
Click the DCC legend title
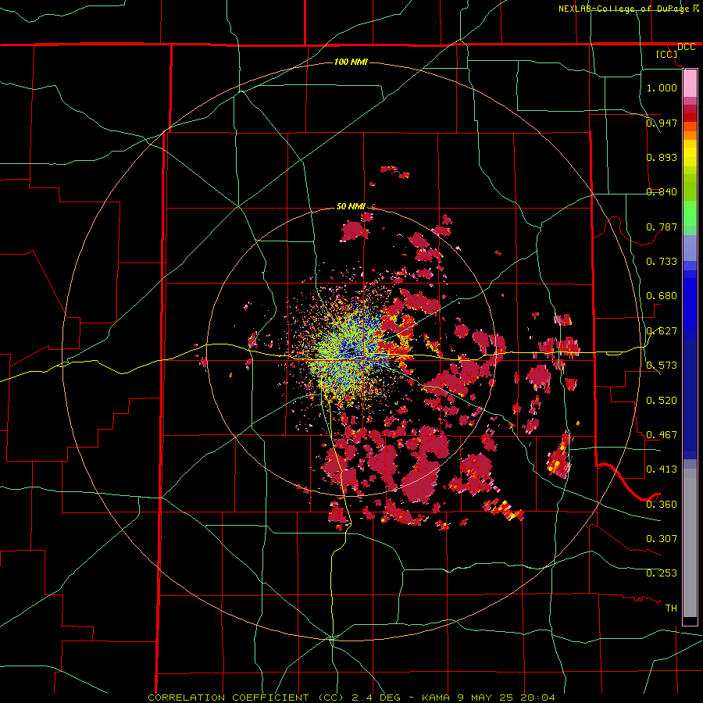686,47
